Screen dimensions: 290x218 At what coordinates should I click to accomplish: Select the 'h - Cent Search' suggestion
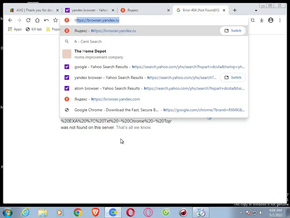coord(154,41)
